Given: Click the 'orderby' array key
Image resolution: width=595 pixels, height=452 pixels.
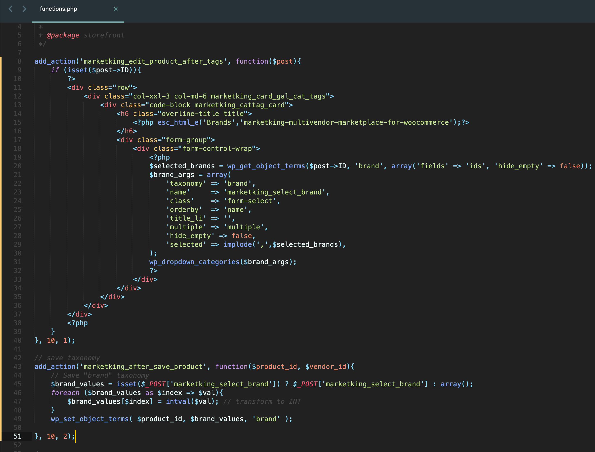Looking at the screenshot, I should [184, 210].
